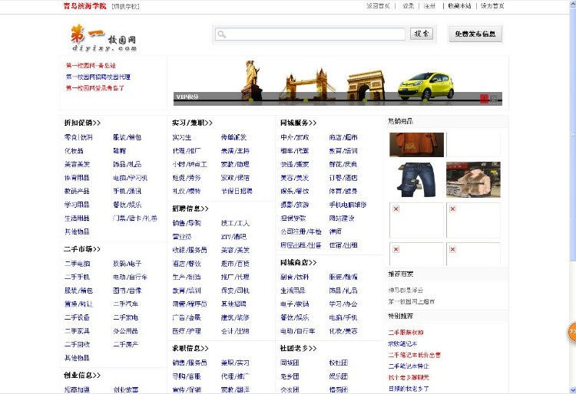Open the merchant link 第一校园网上超市
Viewport: 576px width, 394px height.
[412, 302]
